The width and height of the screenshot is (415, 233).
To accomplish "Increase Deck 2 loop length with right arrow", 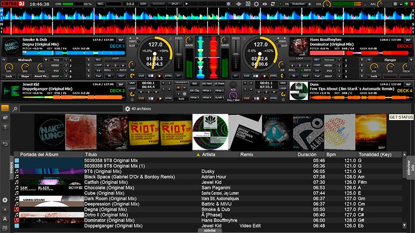I will [308, 65].
